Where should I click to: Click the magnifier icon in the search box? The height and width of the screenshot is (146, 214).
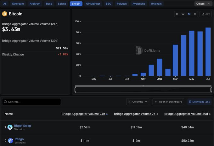click(5, 102)
